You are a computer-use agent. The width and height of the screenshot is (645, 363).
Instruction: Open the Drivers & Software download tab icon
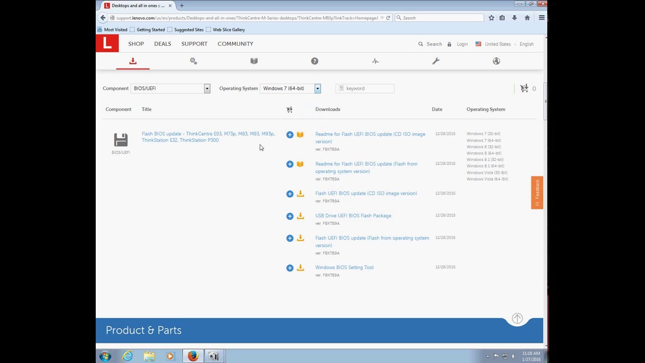133,61
